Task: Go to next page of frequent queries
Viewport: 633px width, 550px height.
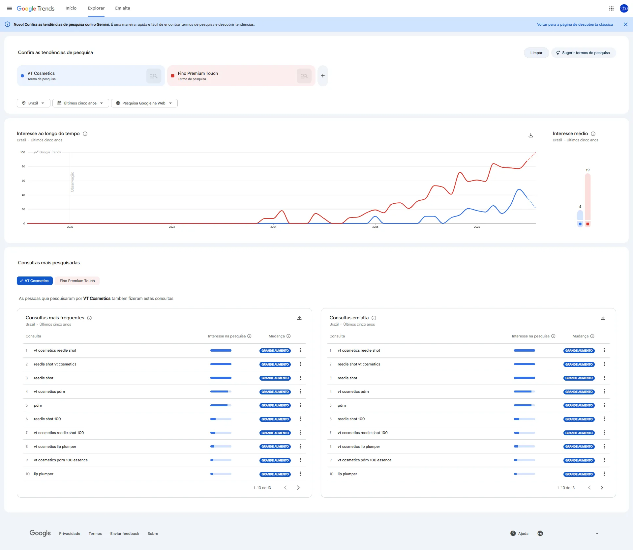Action: coord(298,488)
